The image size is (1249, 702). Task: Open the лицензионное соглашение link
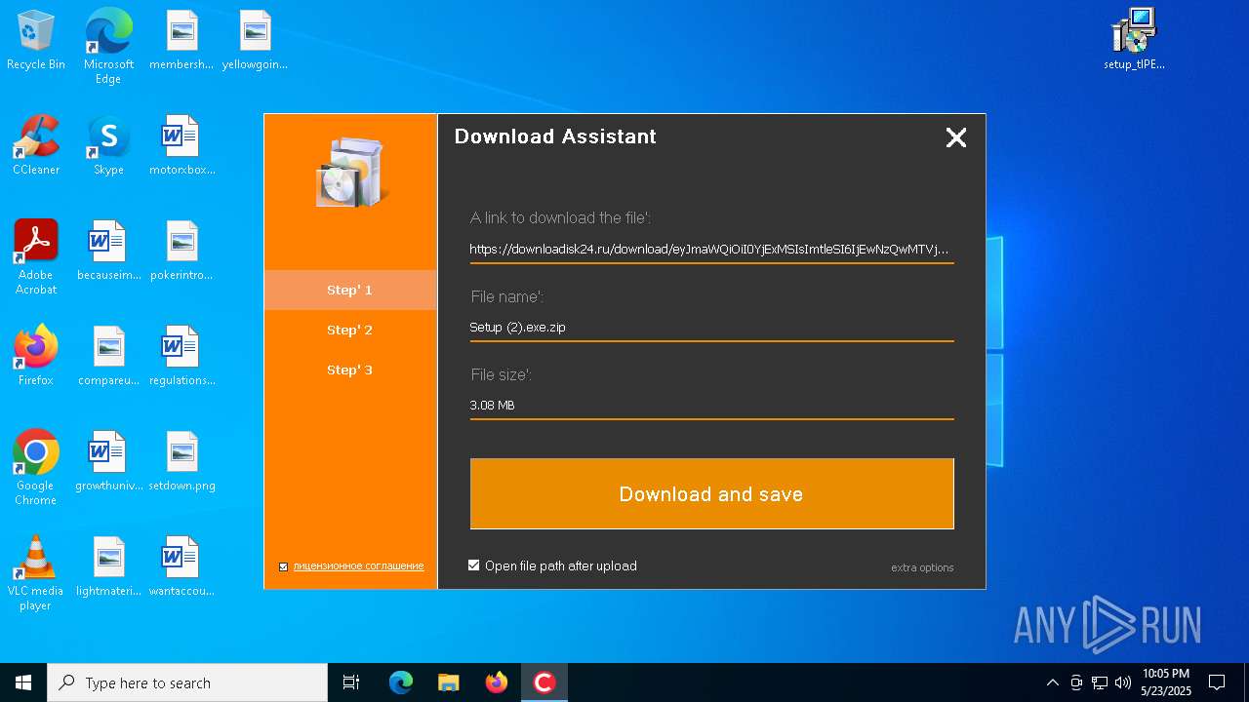click(358, 566)
